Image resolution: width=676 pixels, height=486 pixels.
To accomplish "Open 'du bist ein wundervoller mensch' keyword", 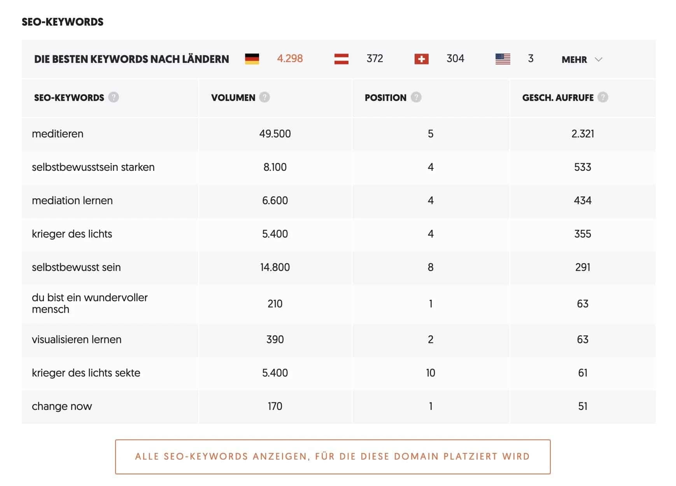I will click(89, 304).
